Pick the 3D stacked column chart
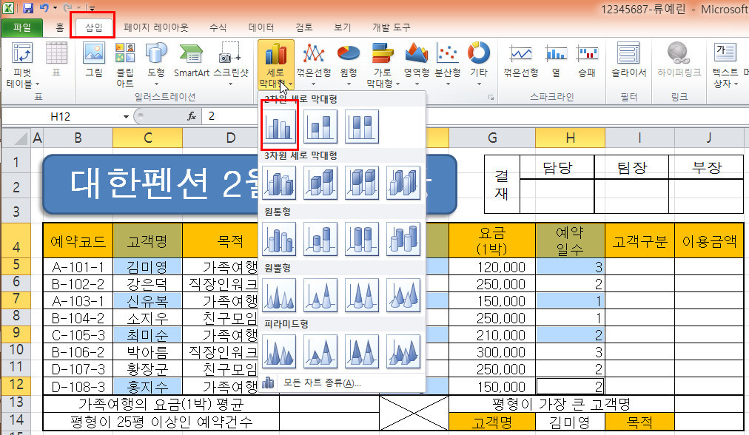The width and height of the screenshot is (749, 435). pos(320,183)
